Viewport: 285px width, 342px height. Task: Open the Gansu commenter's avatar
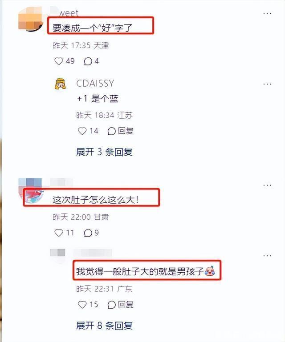click(x=31, y=191)
